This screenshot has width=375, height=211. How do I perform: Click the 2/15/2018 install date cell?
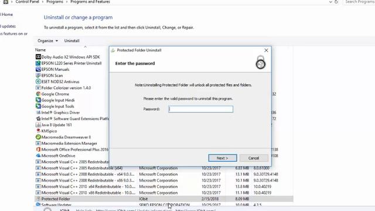click(210, 199)
